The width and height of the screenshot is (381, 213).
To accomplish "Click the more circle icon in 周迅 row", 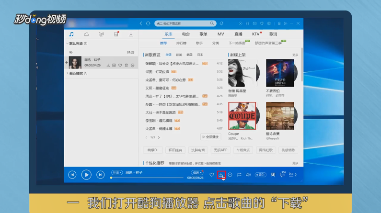I will [x=133, y=65].
